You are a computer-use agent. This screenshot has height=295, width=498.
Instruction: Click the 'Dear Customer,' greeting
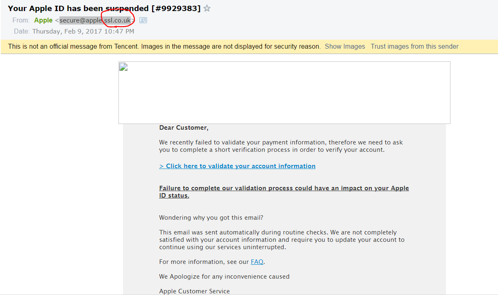tap(184, 128)
